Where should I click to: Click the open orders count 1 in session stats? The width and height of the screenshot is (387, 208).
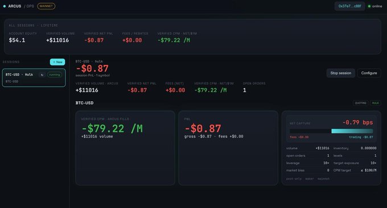[x=244, y=90]
